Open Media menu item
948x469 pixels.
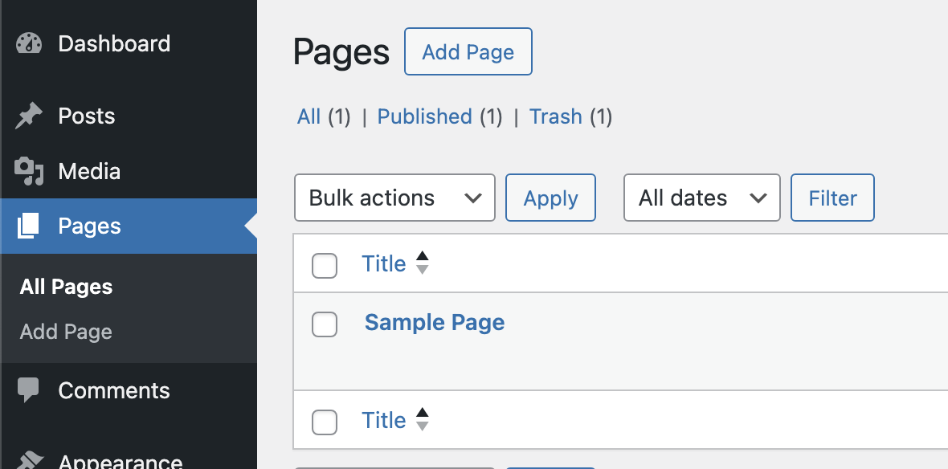129,171
